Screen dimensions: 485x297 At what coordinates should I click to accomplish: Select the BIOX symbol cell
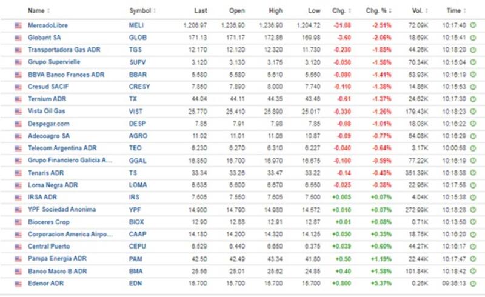tap(136, 222)
